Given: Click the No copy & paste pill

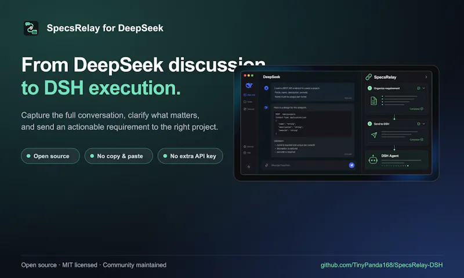Looking at the screenshot, I should pos(119,156).
